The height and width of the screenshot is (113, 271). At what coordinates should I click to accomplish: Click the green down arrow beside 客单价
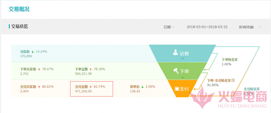click(x=142, y=87)
